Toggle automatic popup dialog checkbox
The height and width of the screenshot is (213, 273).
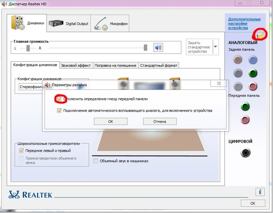59,110
